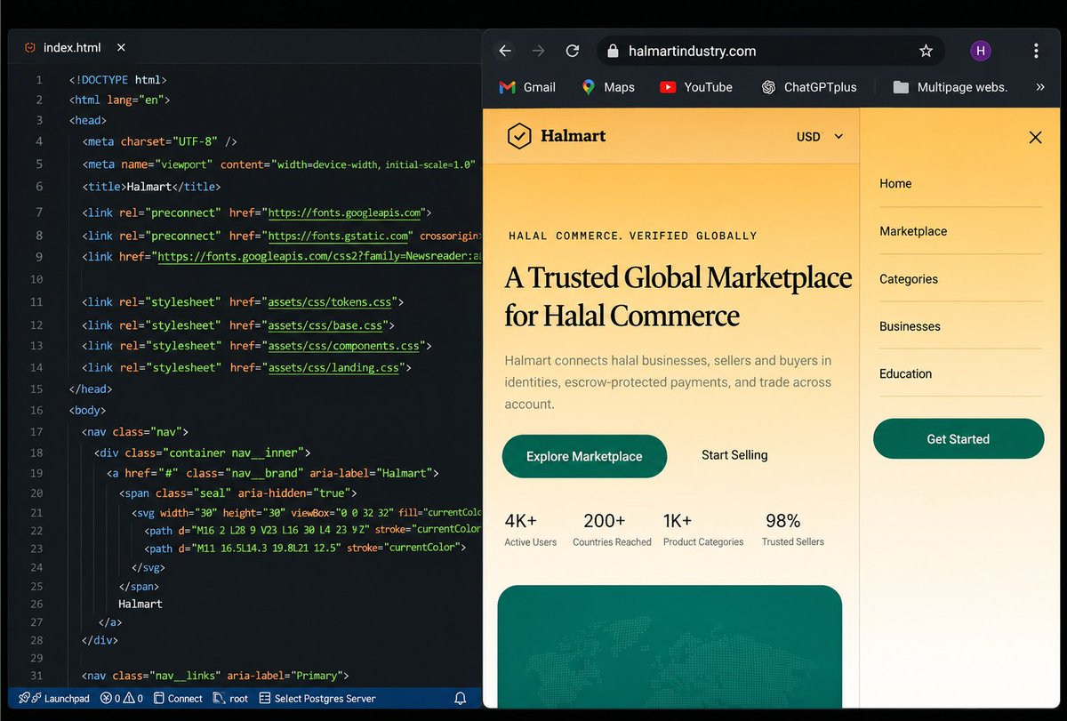The width and height of the screenshot is (1067, 721).
Task: Click the 4K+ Active Users stat
Action: pyautogui.click(x=531, y=529)
